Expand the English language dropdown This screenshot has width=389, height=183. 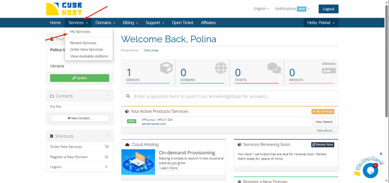[x=261, y=9]
